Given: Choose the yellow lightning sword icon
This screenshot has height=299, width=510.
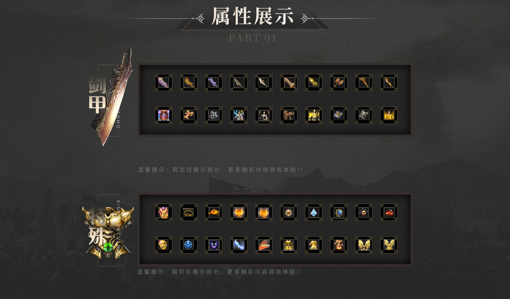Looking at the screenshot, I should 313,83.
